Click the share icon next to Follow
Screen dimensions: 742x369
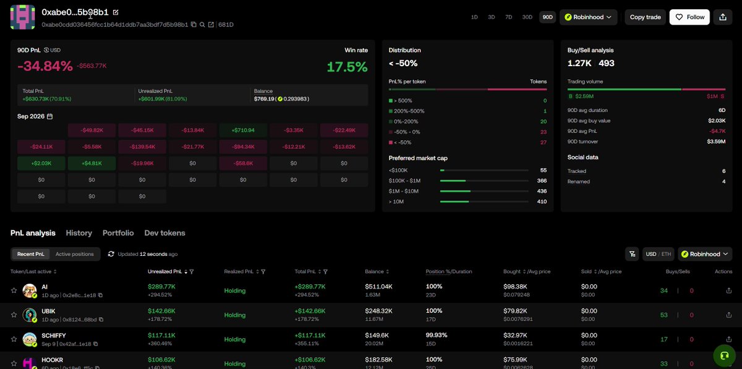(x=723, y=17)
